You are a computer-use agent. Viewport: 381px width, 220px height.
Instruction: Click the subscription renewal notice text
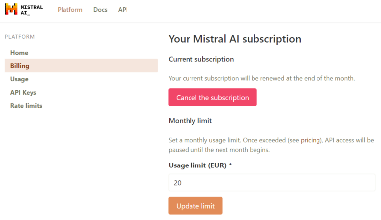point(261,78)
